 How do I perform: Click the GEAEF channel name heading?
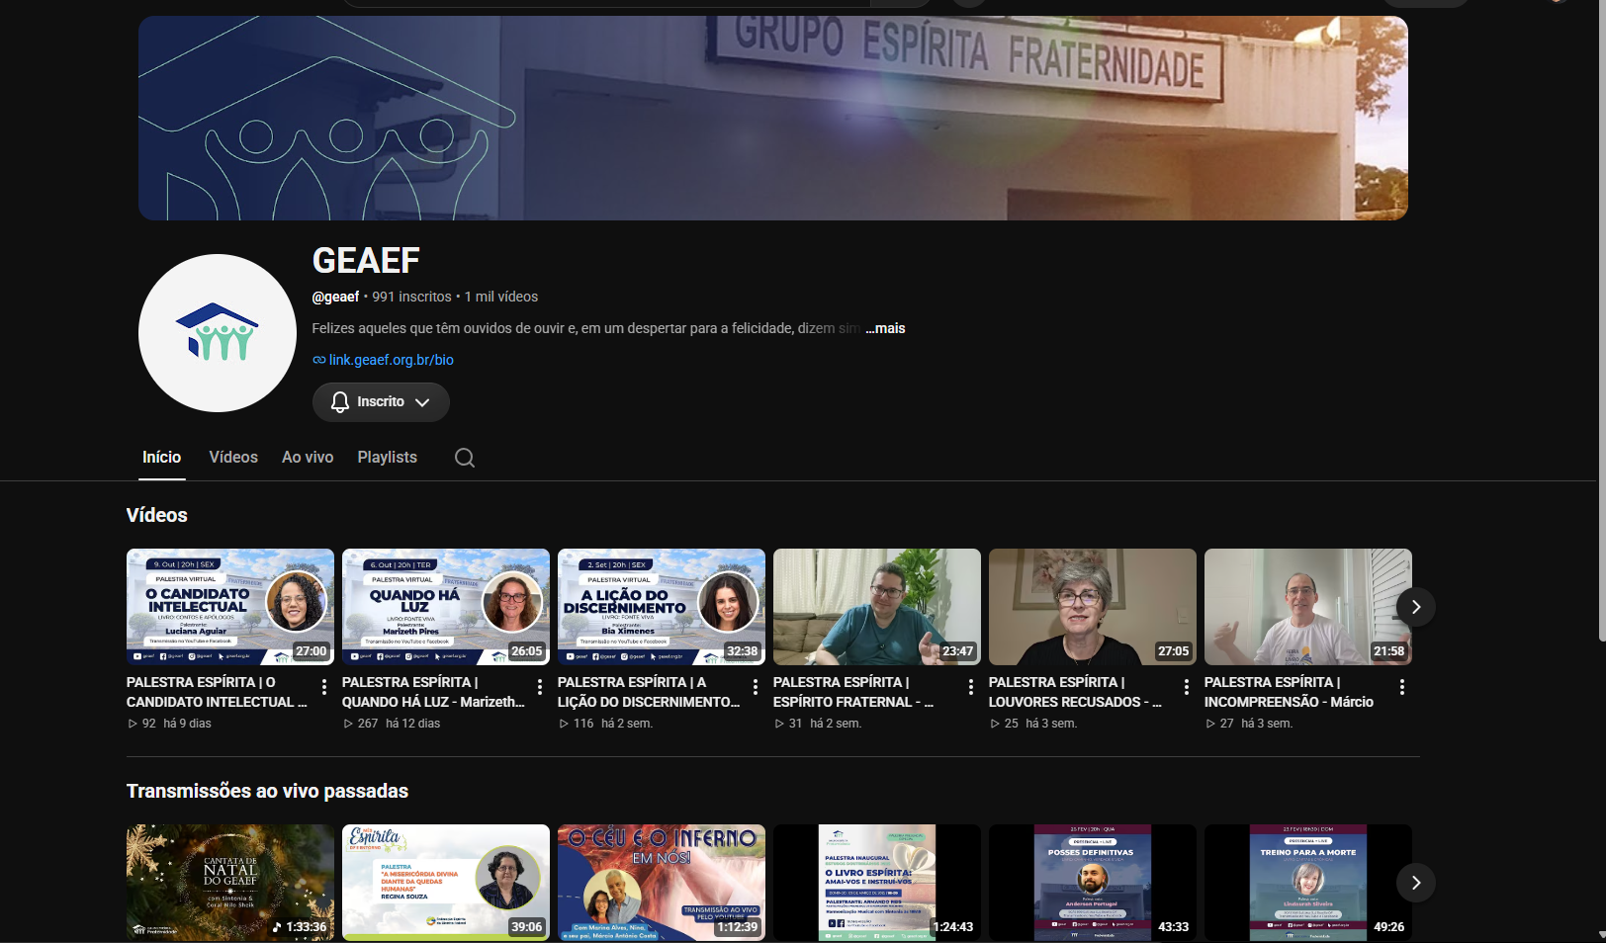[366, 261]
